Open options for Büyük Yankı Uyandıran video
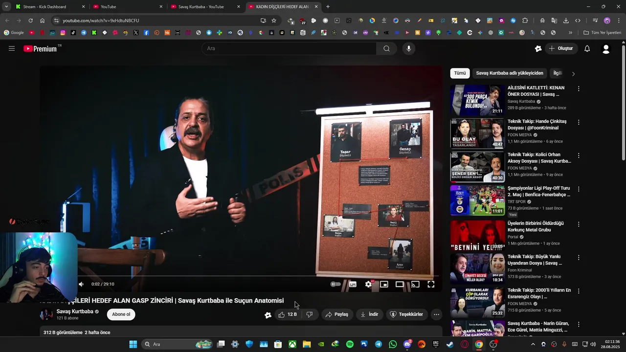626x352 pixels. [579, 257]
